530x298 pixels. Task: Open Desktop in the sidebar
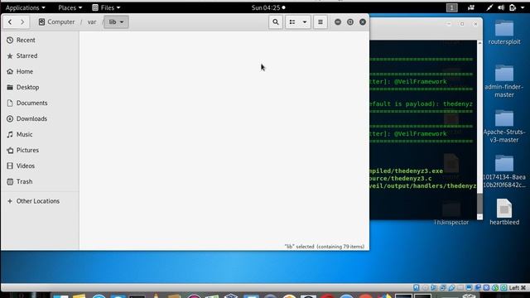click(40, 87)
